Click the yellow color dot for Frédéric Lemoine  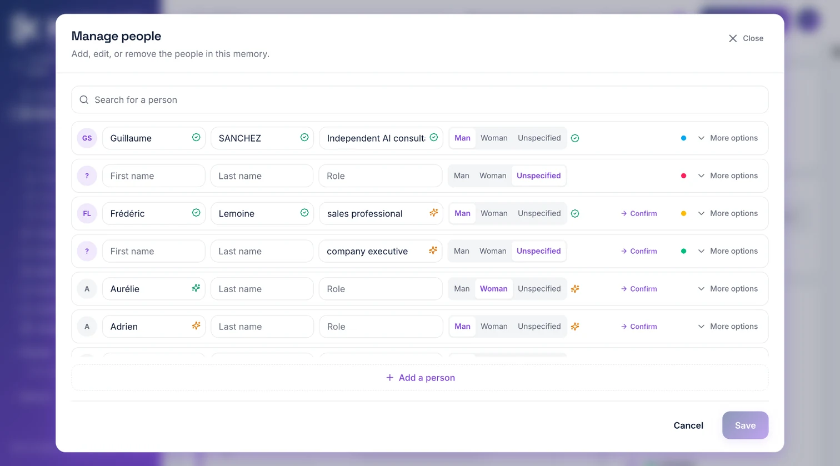click(683, 213)
